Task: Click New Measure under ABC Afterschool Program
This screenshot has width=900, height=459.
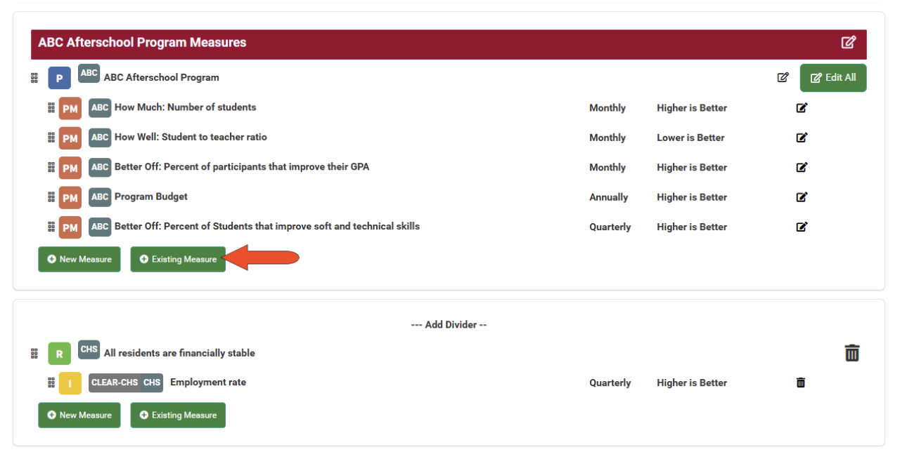Action: coord(79,260)
